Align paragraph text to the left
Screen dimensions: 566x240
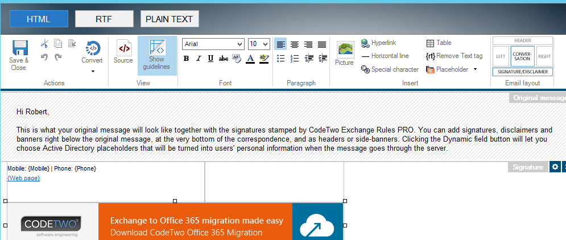tap(281, 44)
